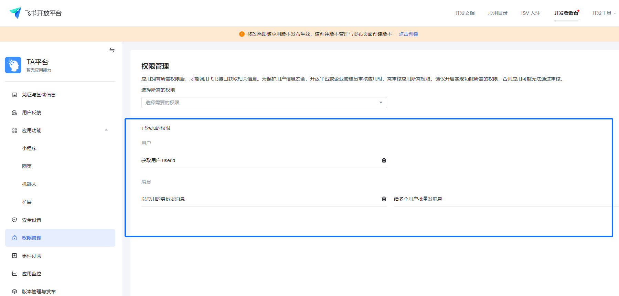The image size is (619, 296).
Task: Open the 开发工具 dropdown menu
Action: coord(604,13)
